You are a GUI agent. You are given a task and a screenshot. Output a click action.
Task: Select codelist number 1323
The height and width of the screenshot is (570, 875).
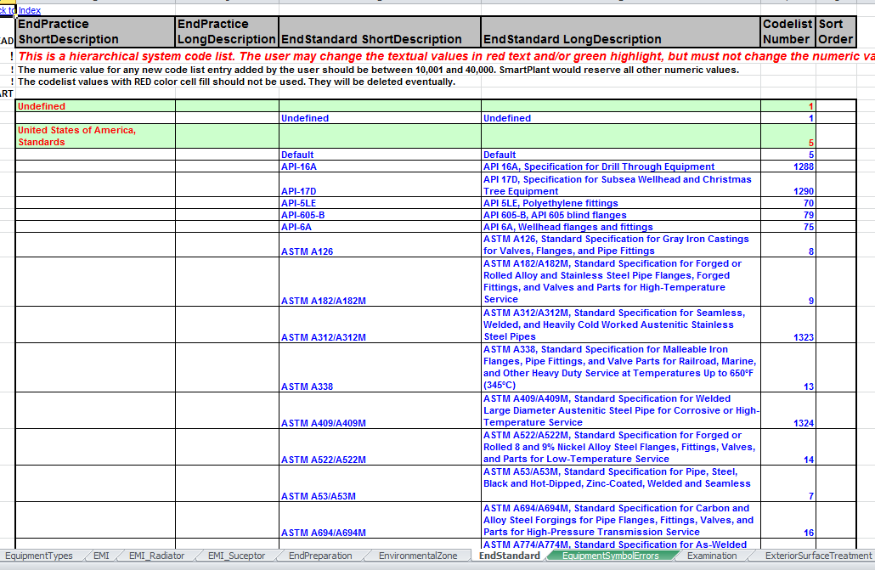788,325
